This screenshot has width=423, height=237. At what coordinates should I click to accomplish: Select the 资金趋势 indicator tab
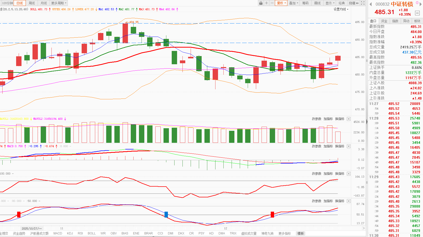(x=19, y=233)
